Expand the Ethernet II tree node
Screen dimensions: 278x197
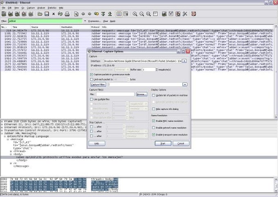2,125
